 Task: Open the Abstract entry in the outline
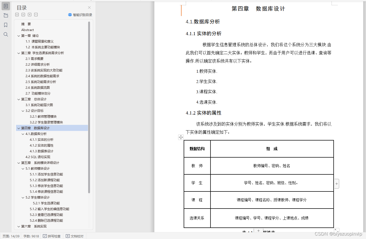(x=27, y=30)
